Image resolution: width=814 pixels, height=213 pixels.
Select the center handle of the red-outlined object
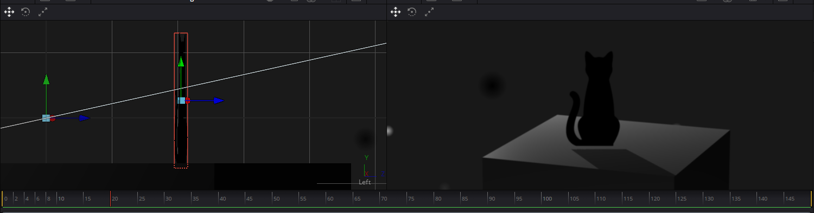pyautogui.click(x=181, y=101)
